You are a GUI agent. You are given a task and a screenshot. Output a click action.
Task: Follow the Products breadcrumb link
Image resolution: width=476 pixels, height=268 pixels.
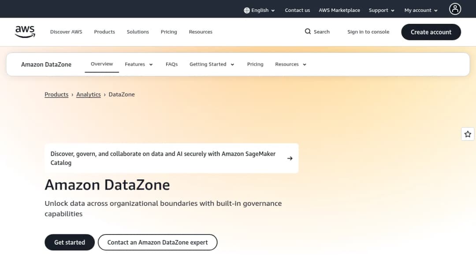(56, 94)
